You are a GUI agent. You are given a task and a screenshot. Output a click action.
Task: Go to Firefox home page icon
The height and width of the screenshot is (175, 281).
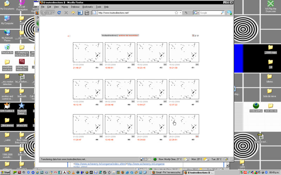coord(73,13)
